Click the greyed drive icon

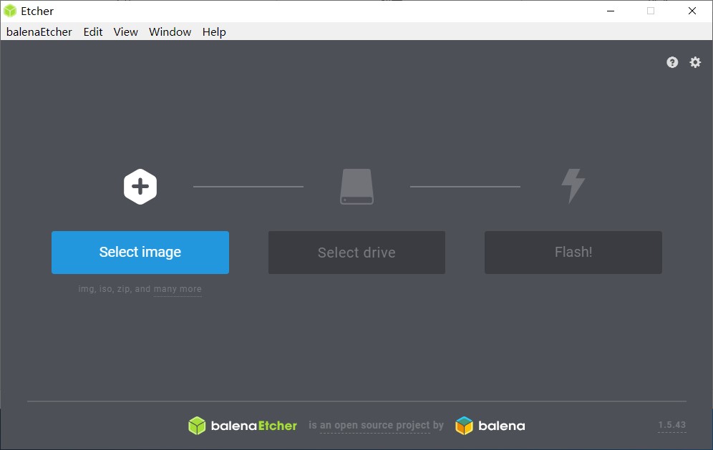(x=356, y=186)
